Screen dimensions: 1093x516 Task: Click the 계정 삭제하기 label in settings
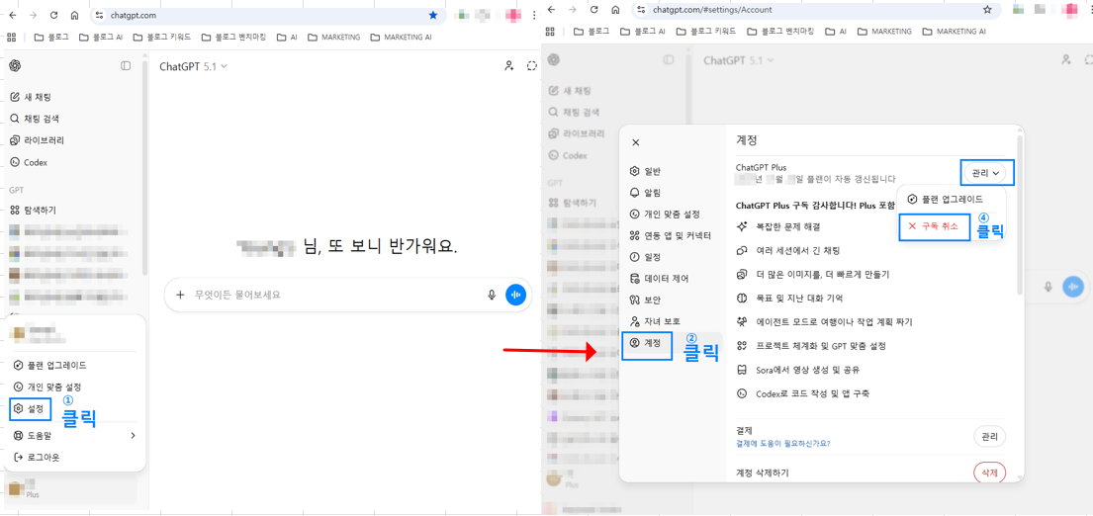(x=763, y=473)
